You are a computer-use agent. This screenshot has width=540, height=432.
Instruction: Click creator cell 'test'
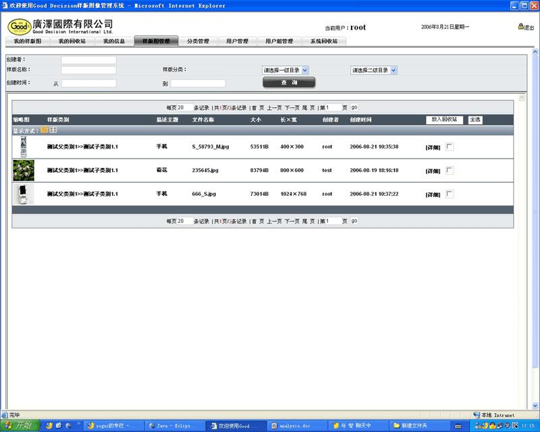[327, 170]
